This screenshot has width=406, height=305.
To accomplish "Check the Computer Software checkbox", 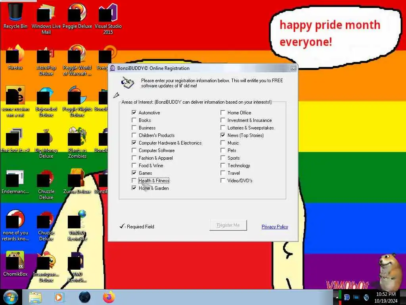I will 134,150.
